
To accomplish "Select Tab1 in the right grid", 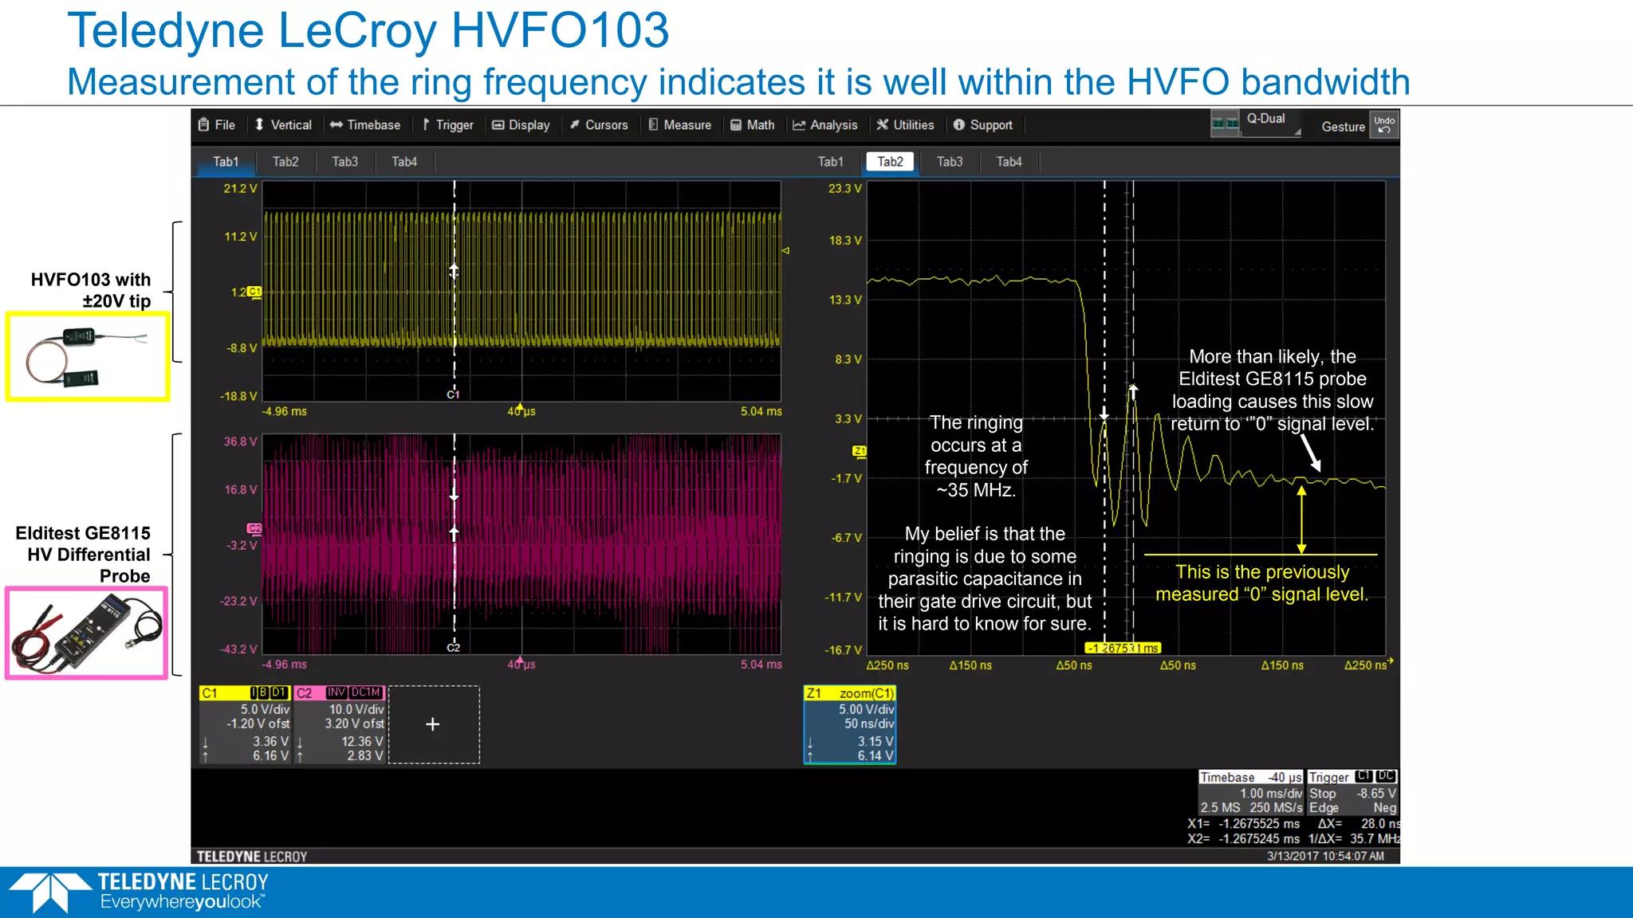I will click(830, 162).
